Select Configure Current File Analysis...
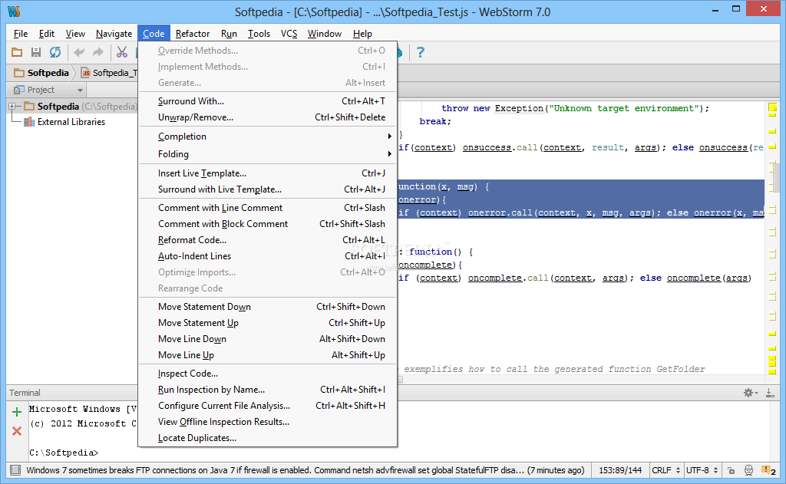 [268, 406]
